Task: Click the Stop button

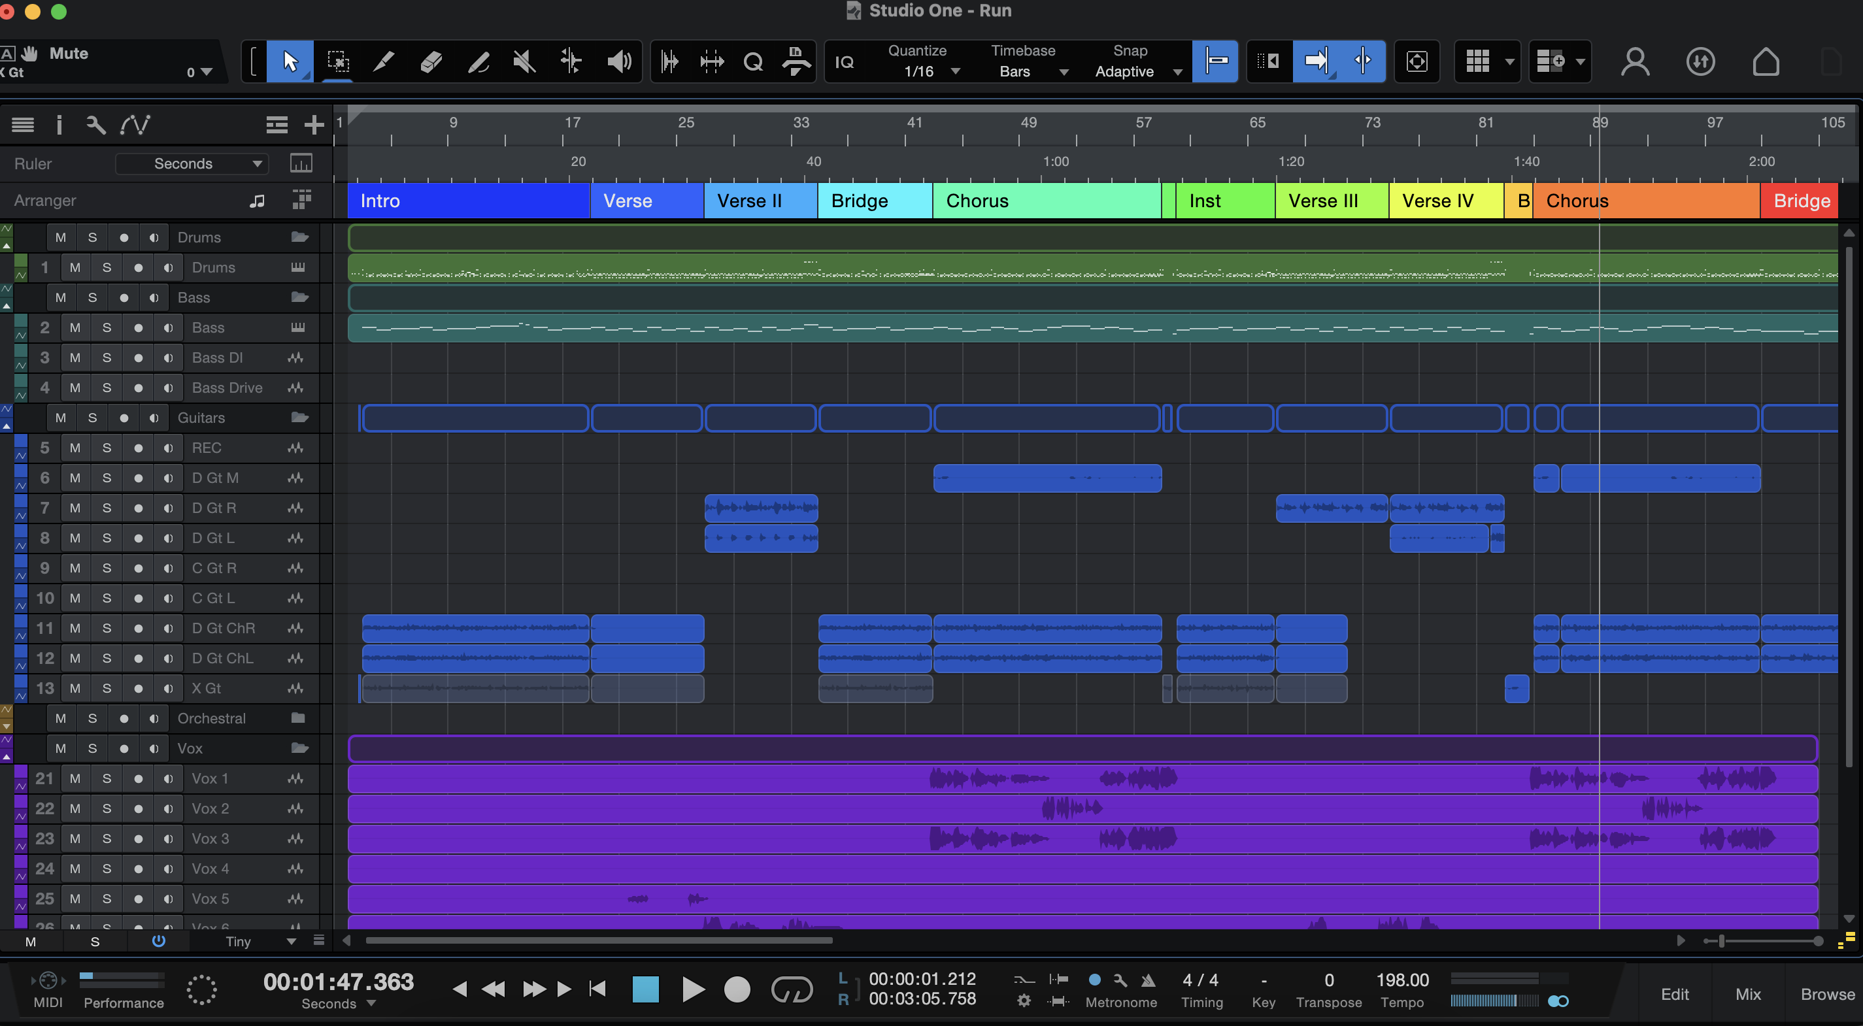Action: click(645, 989)
